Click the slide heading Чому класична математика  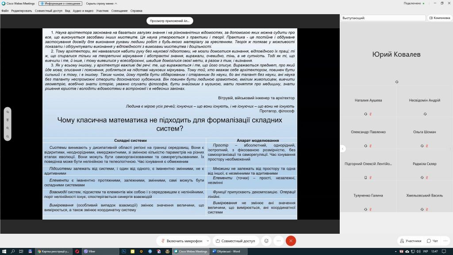[169, 124]
